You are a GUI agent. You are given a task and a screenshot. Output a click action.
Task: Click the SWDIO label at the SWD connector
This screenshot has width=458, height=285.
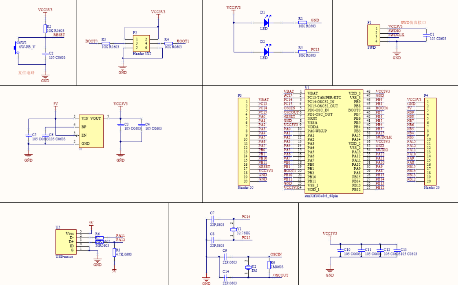pos(395,31)
